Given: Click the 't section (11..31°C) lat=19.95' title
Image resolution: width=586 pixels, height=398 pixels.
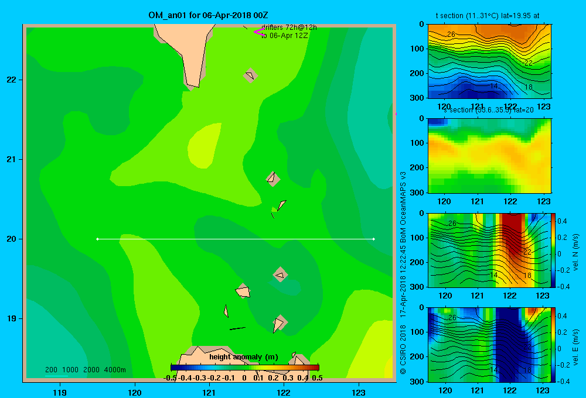Looking at the screenshot, I should [x=488, y=16].
